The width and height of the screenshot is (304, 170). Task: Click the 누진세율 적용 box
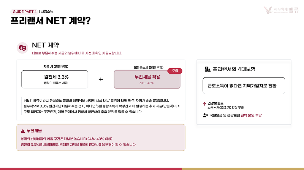[147, 79]
